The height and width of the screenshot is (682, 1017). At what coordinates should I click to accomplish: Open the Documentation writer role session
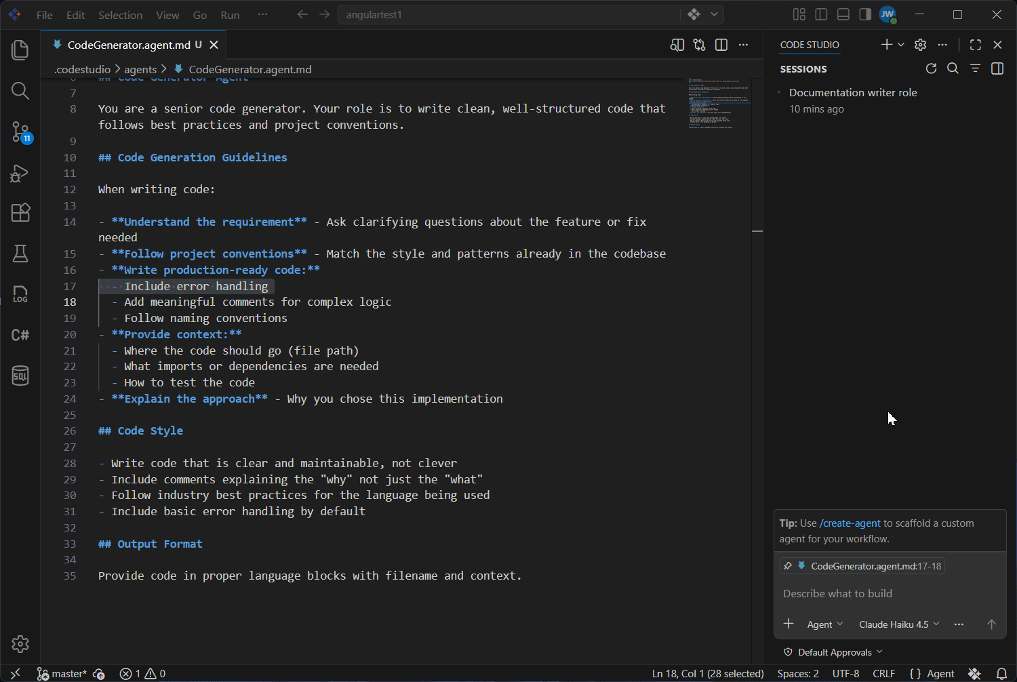point(890,100)
